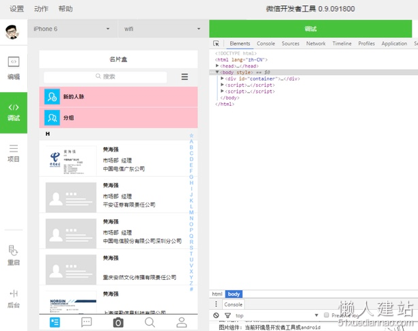Image resolution: width=418 pixels, height=331 pixels.
Task: Jump to letter M in index
Action: click(x=191, y=212)
